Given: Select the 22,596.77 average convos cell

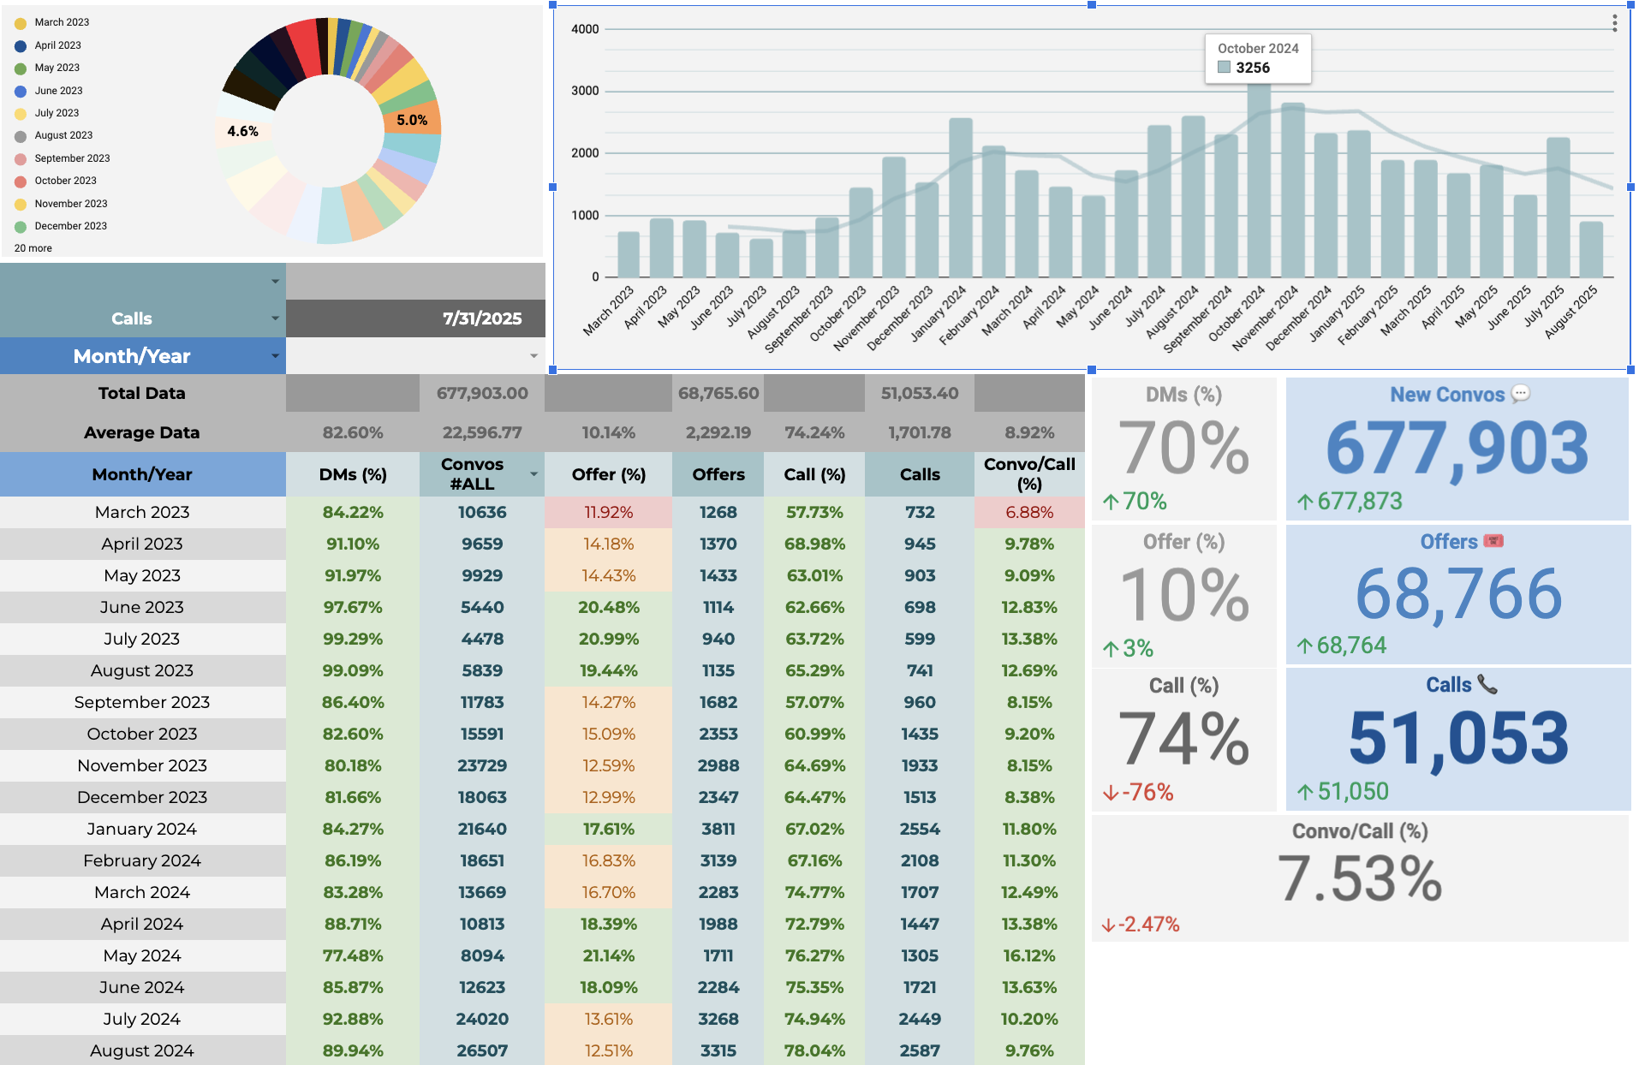Looking at the screenshot, I should pos(482,432).
